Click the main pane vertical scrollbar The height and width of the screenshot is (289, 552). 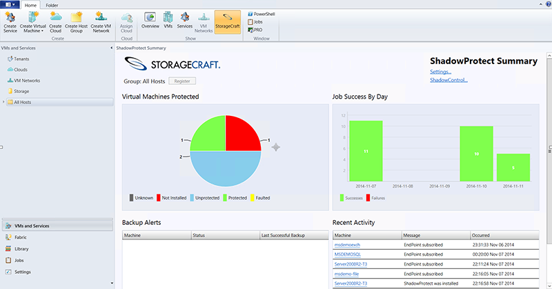pos(549,151)
